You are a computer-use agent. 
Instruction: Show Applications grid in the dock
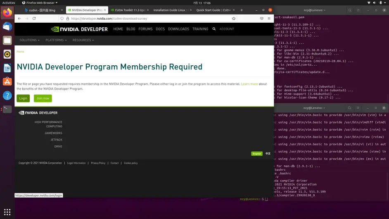pos(7,212)
